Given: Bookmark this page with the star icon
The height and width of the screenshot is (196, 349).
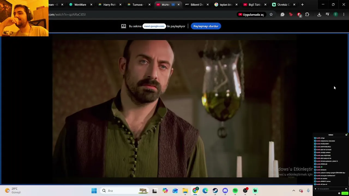Looking at the screenshot, I should (271, 14).
